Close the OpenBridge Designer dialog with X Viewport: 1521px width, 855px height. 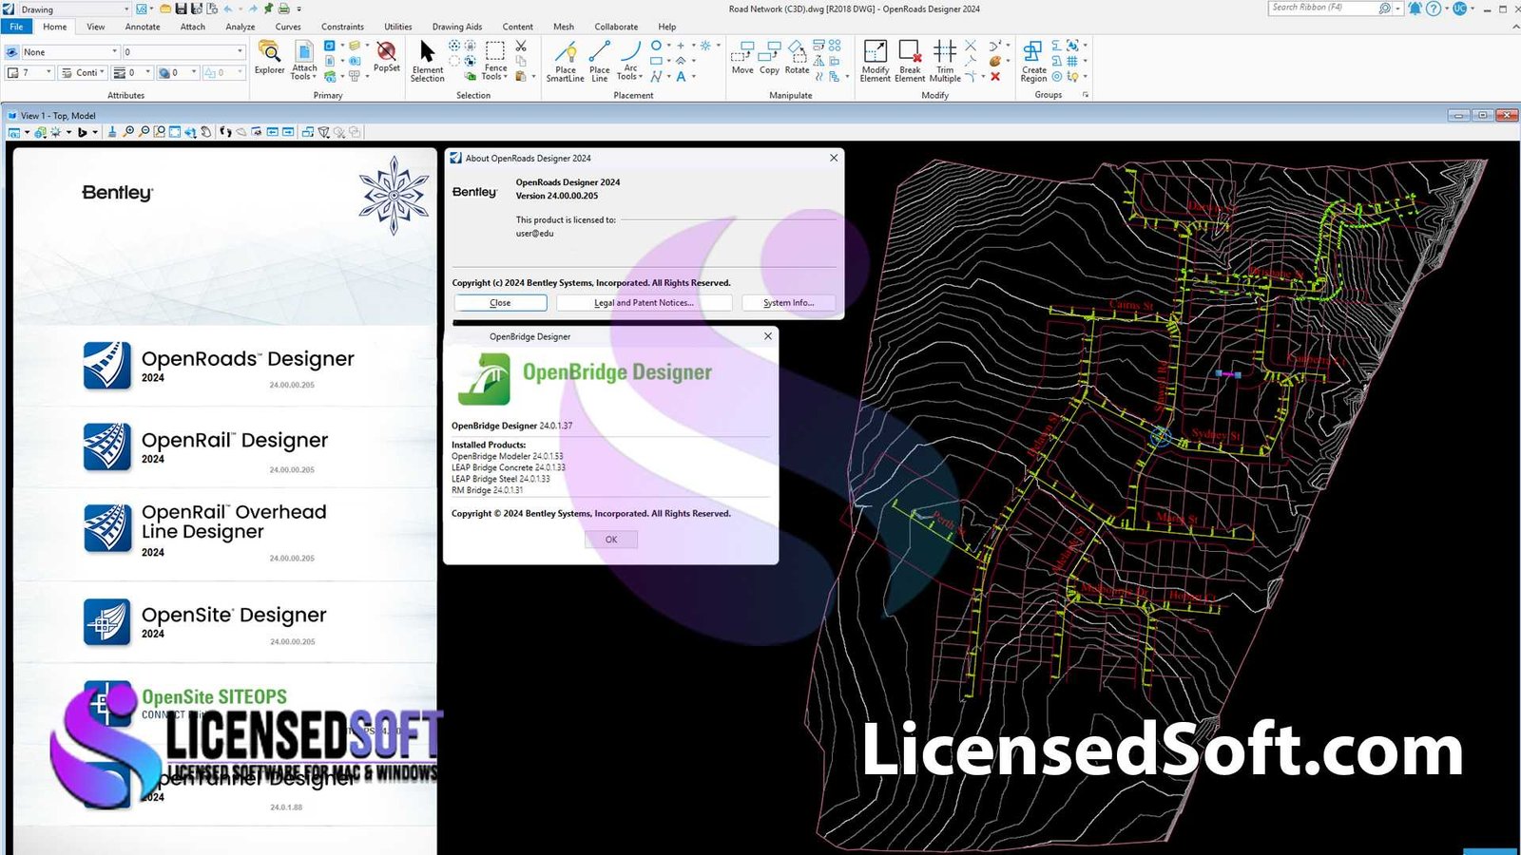(x=768, y=336)
